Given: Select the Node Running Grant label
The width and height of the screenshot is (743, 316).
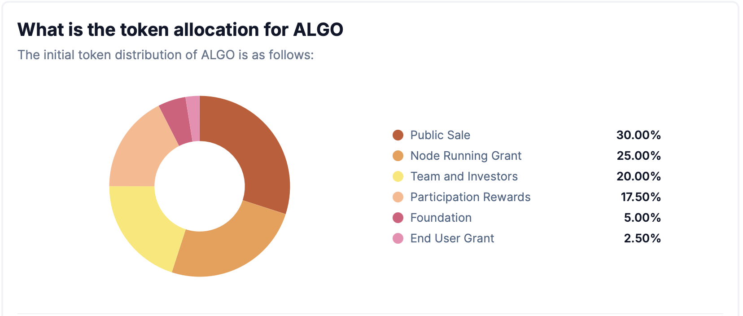Looking at the screenshot, I should [466, 156].
